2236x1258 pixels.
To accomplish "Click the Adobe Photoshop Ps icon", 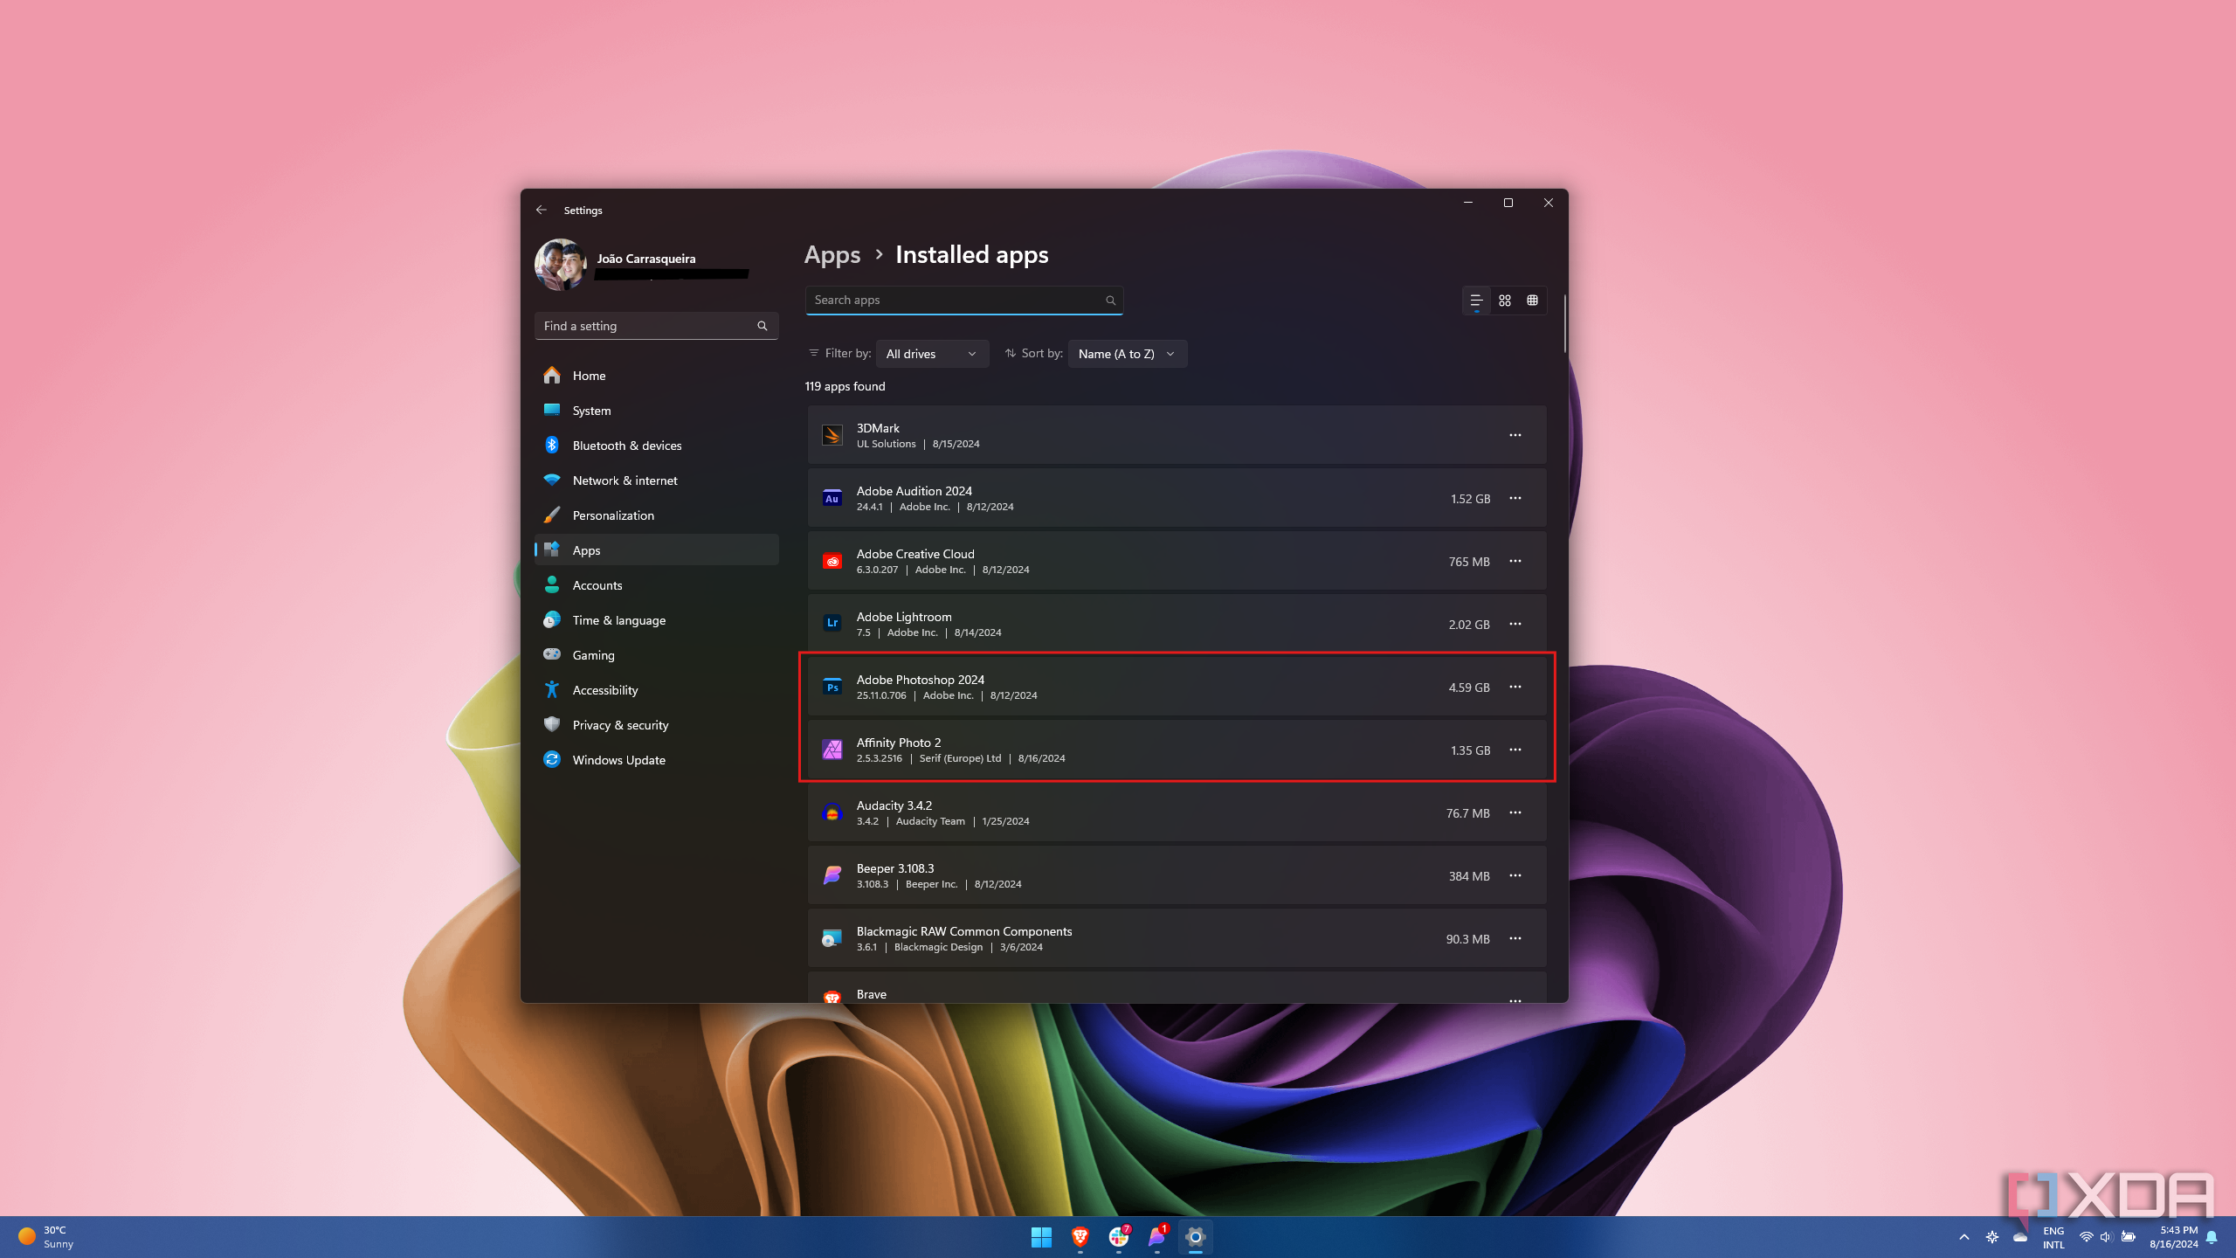I will (x=832, y=687).
